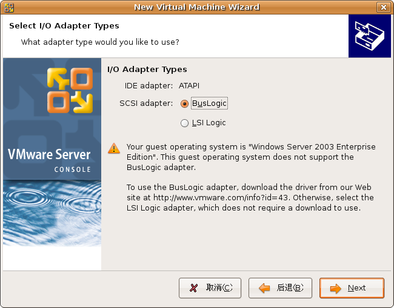Click the ATAPI IDE adapter value

coord(189,86)
